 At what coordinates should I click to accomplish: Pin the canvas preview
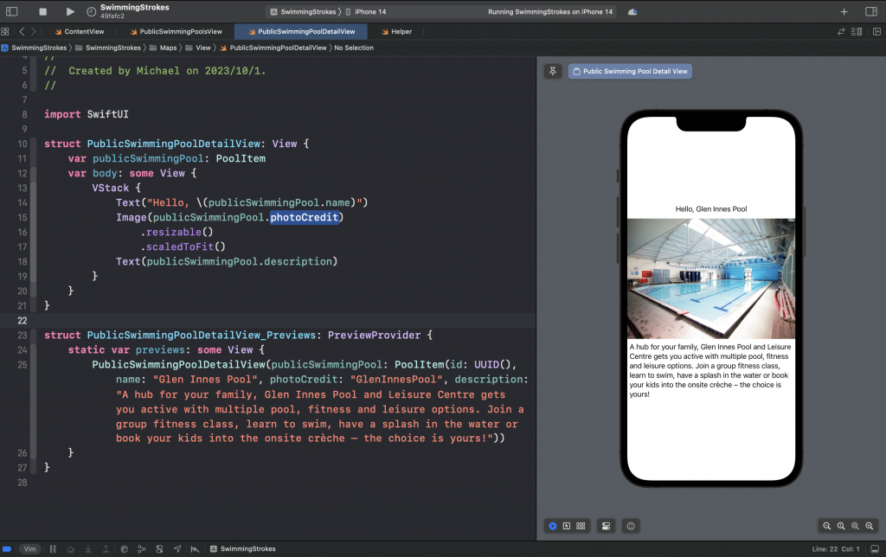[x=553, y=71]
